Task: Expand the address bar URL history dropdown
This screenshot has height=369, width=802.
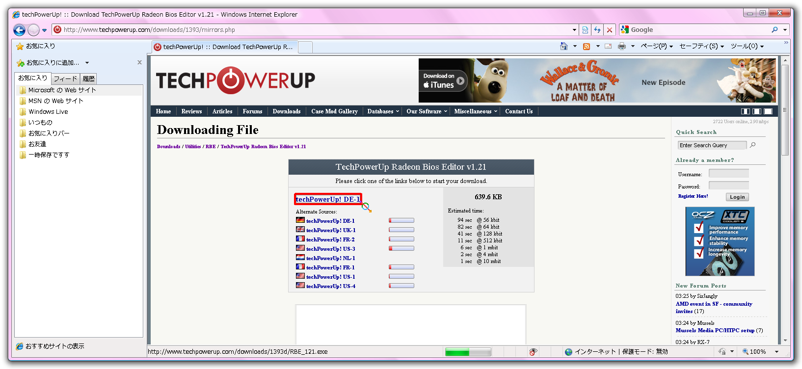Action: click(574, 30)
